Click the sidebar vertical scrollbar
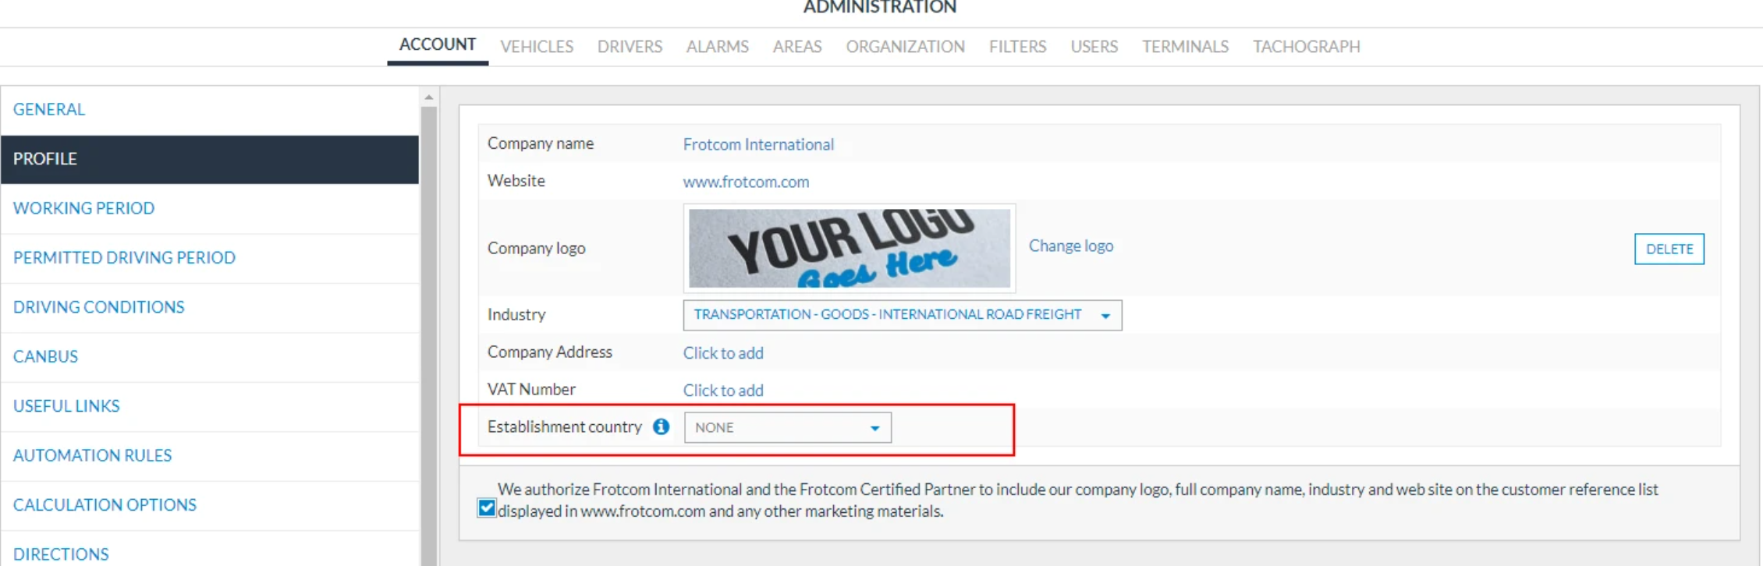This screenshot has height=566, width=1763. pos(428,335)
